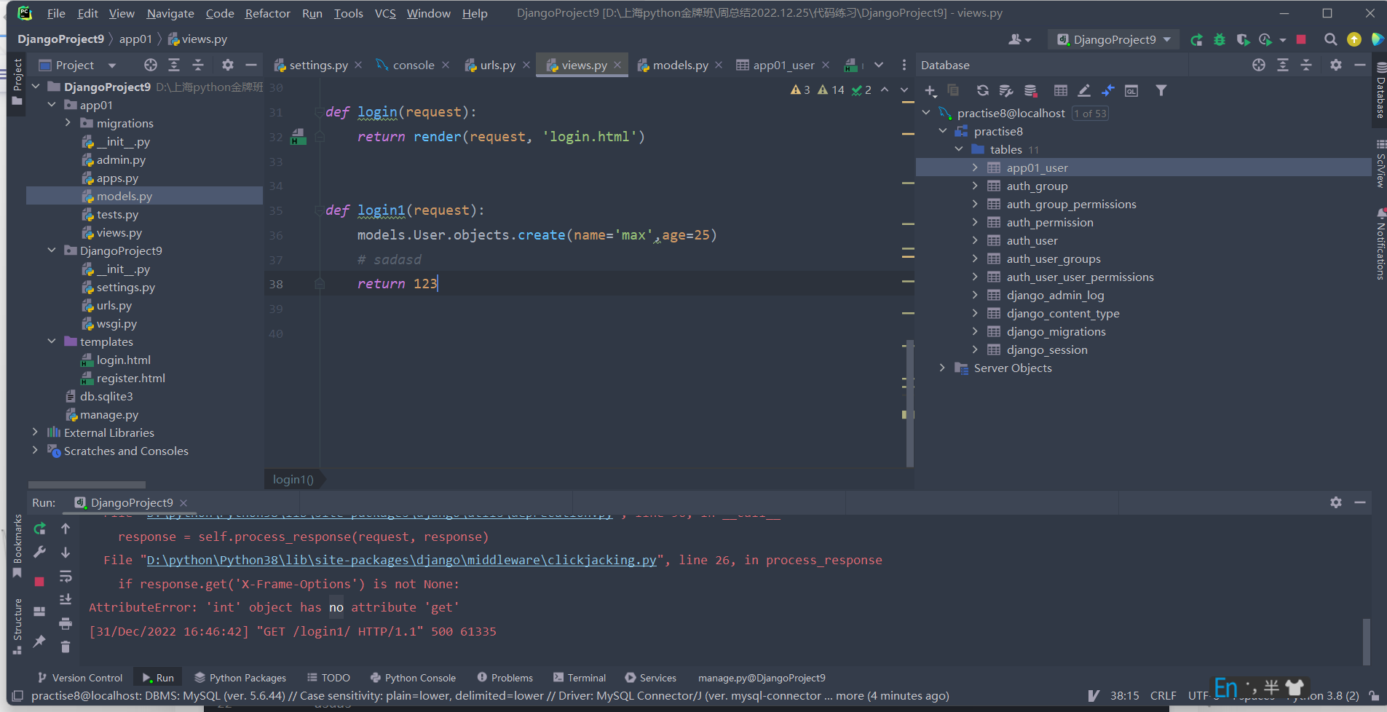Expand the Server Objects node

(x=942, y=368)
